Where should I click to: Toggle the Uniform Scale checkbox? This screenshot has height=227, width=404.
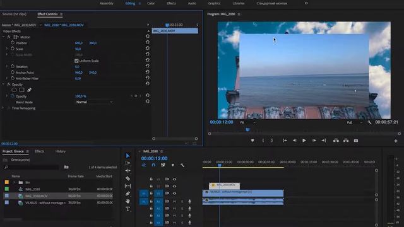pyautogui.click(x=76, y=61)
